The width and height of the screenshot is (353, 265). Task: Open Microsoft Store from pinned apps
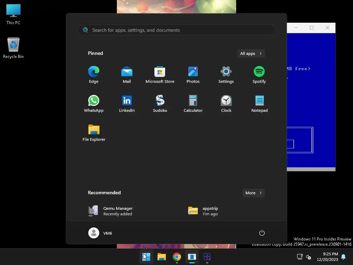click(160, 75)
